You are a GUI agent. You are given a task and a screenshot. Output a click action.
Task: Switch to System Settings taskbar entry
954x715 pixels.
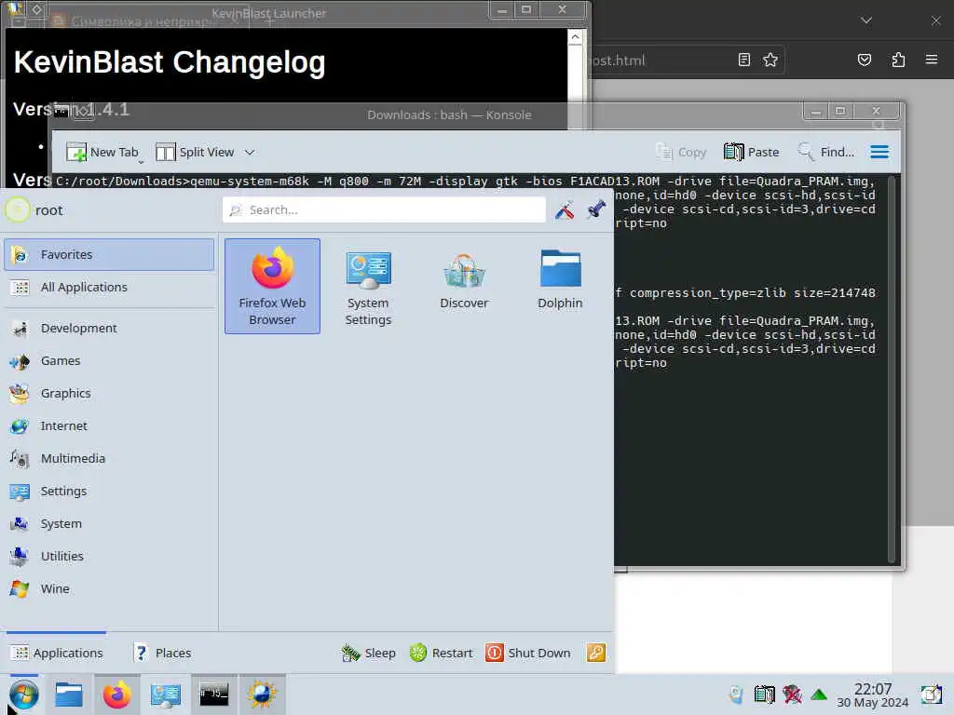tap(166, 695)
